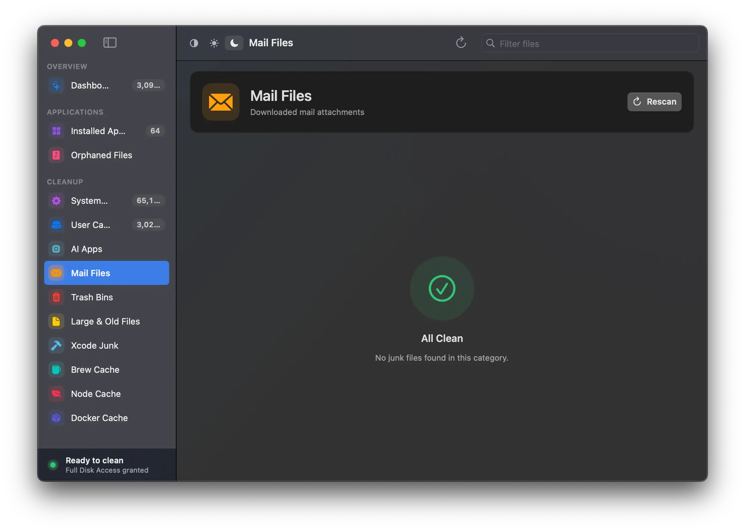Click the Orphaned Files pink icon
745x531 pixels.
(x=56, y=155)
